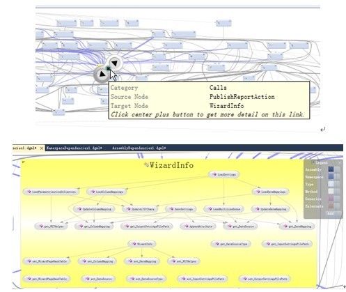Click the upper-right arrow button on the link
346x292 pixels.
coord(114,63)
